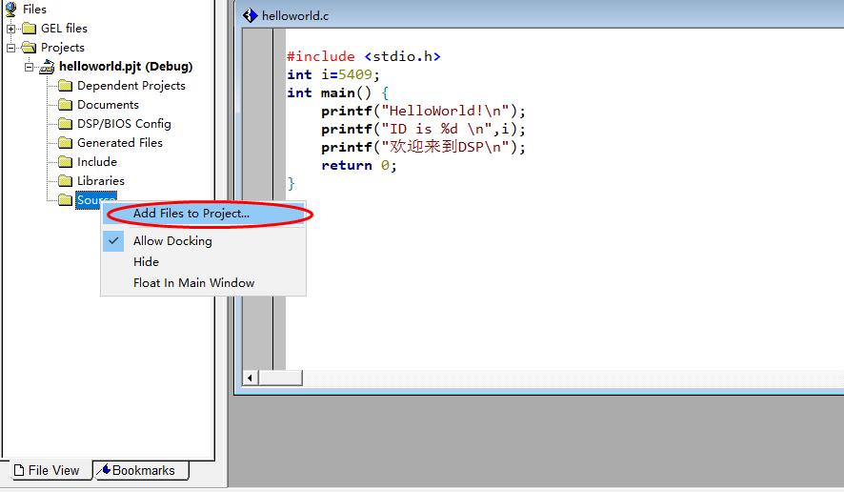Select the Generated Files tree item

[x=119, y=143]
